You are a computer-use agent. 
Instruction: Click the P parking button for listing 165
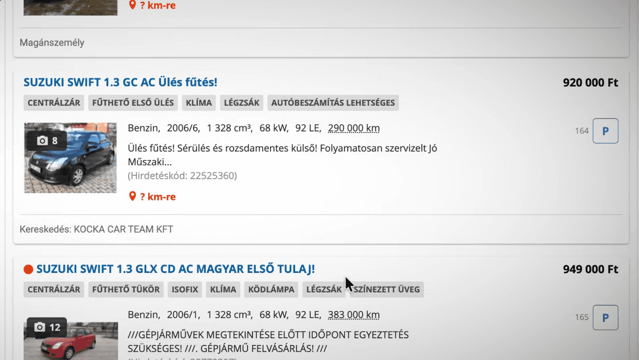(606, 318)
